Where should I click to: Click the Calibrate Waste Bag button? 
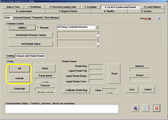click(x=76, y=90)
